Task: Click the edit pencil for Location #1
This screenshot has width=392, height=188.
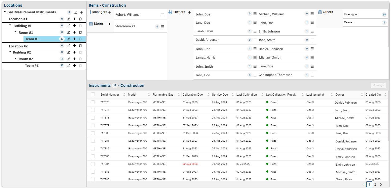Action: [69, 19]
